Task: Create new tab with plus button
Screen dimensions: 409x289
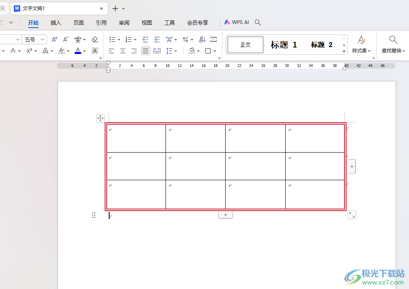Action: [115, 9]
